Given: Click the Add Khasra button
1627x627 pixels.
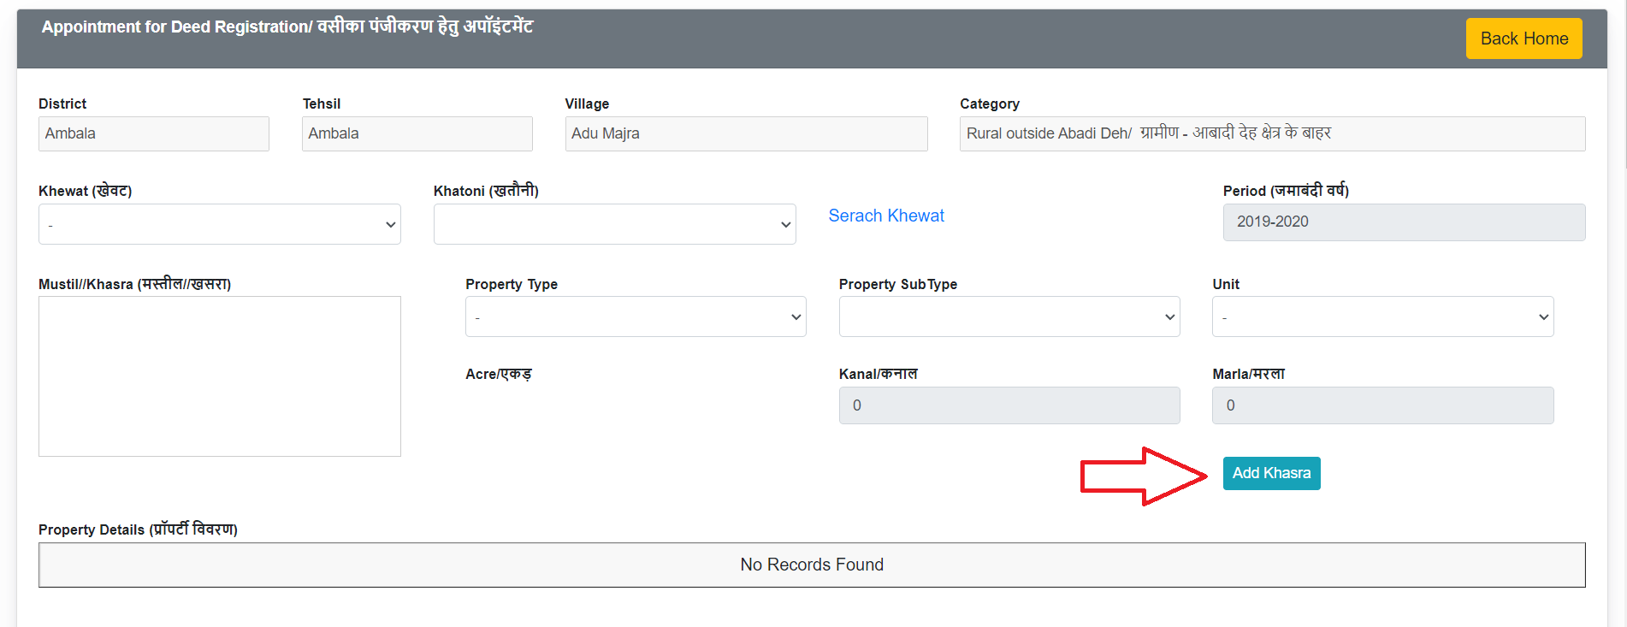Looking at the screenshot, I should pos(1271,473).
